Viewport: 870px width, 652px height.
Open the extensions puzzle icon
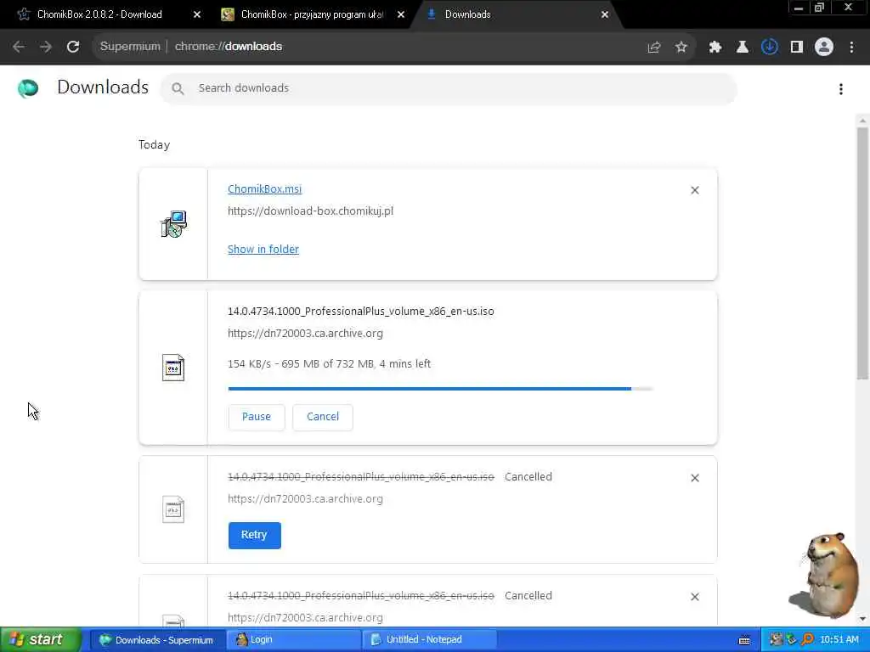[x=715, y=48]
